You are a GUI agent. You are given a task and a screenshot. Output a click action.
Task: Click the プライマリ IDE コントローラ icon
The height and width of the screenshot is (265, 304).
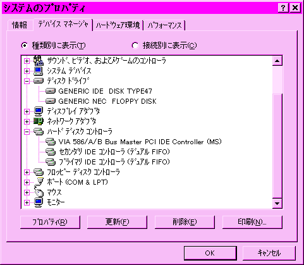click(51, 162)
